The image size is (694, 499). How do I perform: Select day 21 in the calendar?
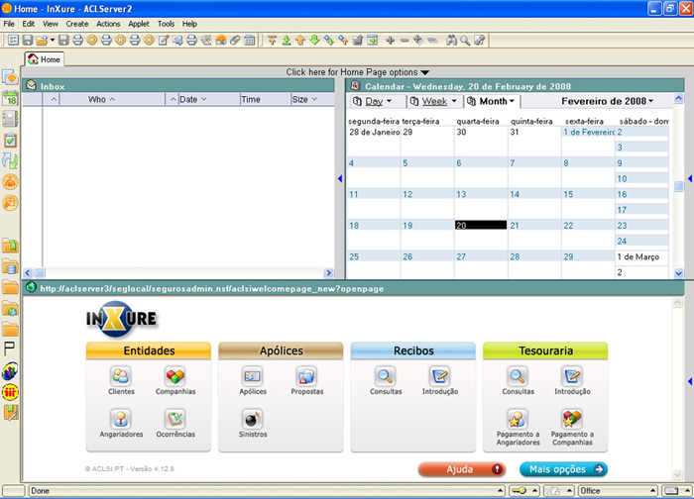tap(516, 226)
